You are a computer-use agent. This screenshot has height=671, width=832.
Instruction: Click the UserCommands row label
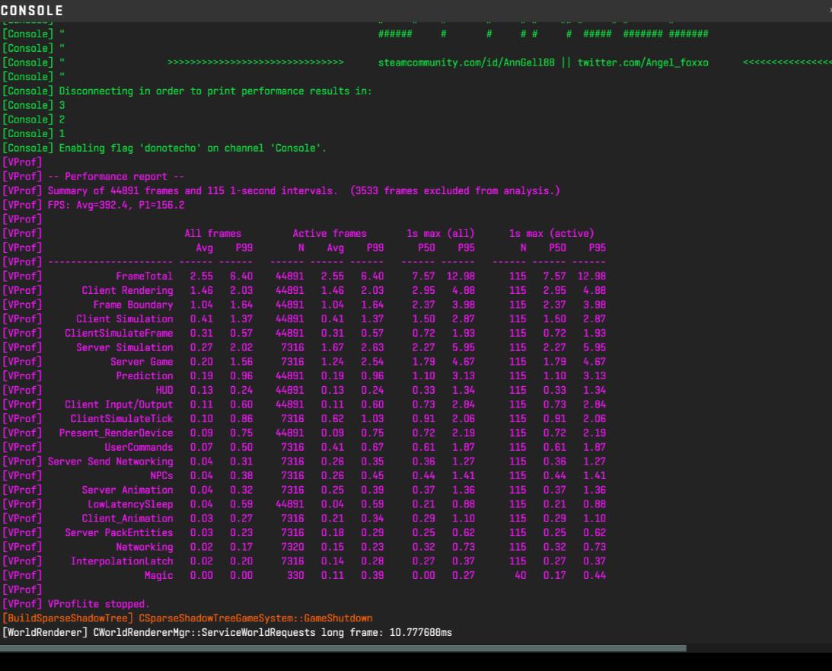(x=139, y=447)
